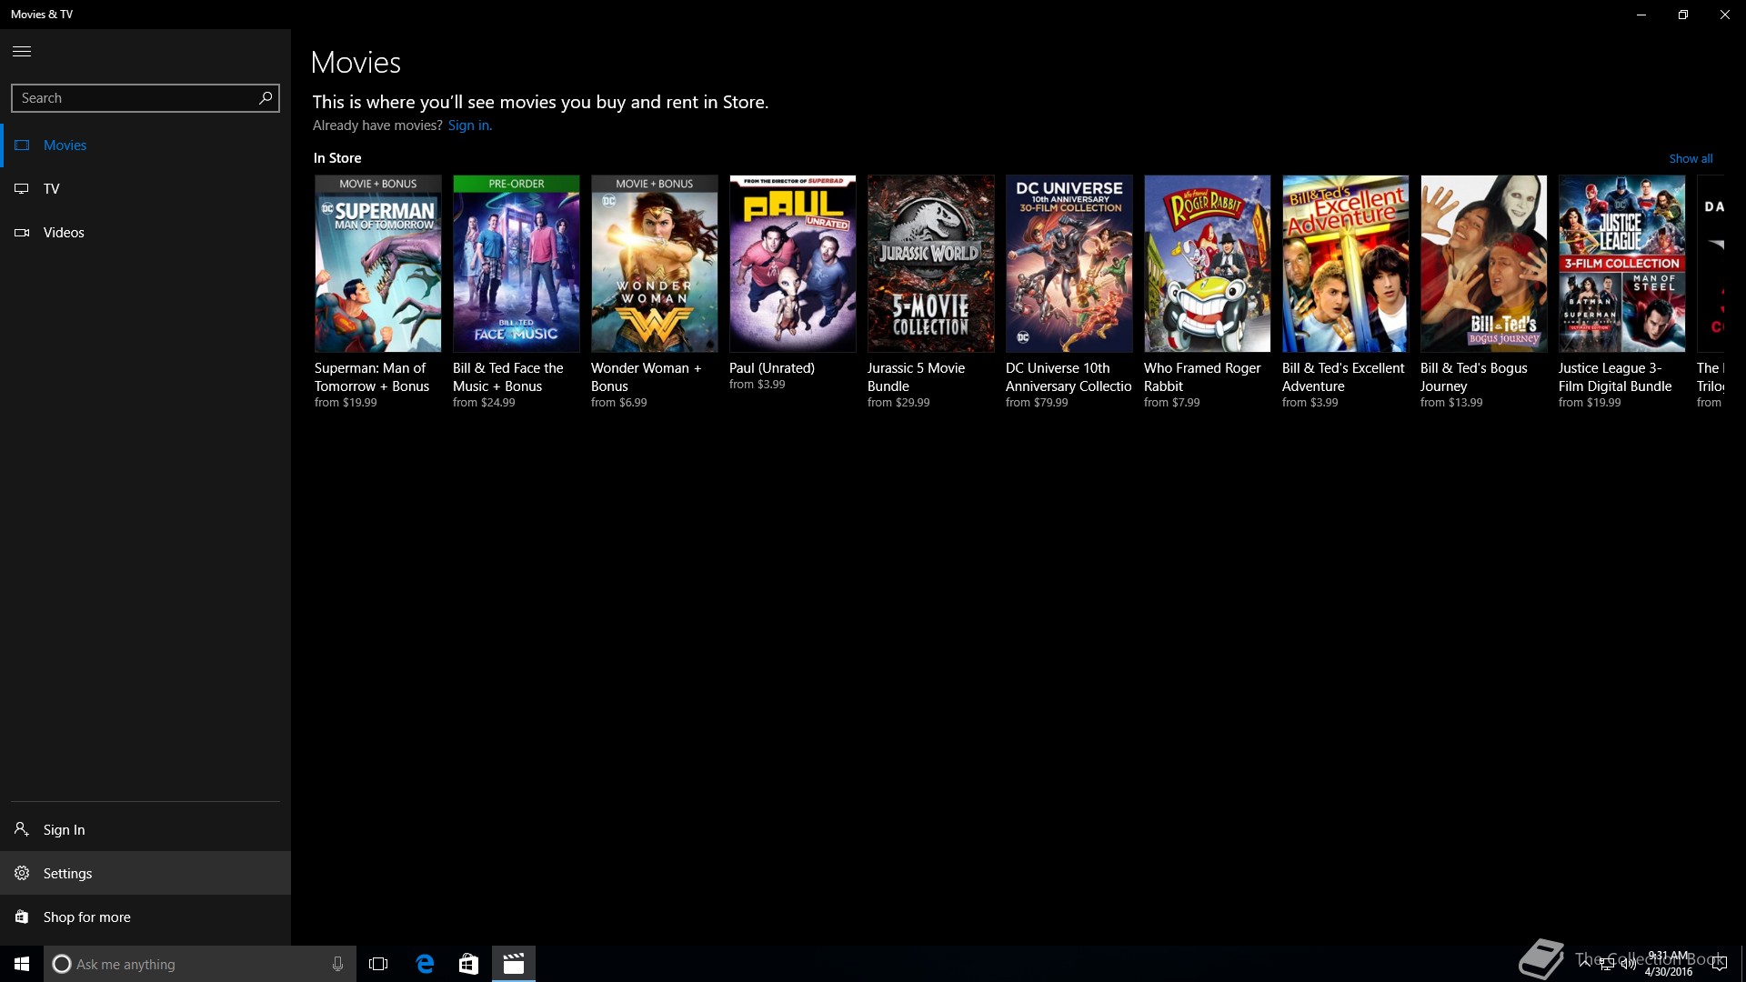Open Bill & Ted's Bogus Journey poster
The image size is (1746, 982).
pos(1484,264)
